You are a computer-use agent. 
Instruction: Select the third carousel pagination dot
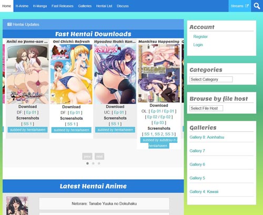pos(99,163)
